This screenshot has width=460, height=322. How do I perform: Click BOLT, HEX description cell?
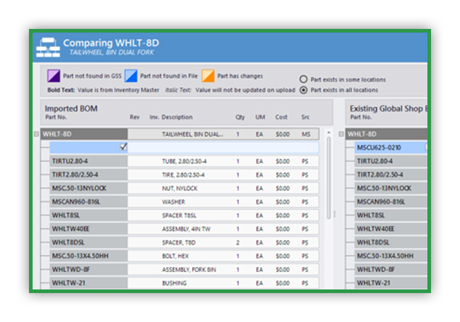[175, 256]
